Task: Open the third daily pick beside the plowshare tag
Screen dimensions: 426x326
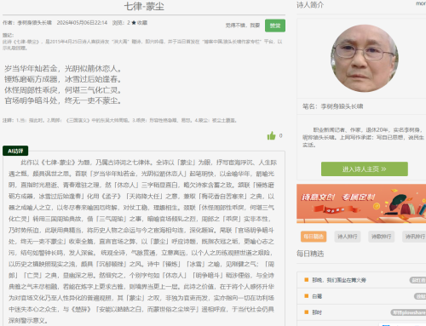Action: pyautogui.click(x=317, y=312)
